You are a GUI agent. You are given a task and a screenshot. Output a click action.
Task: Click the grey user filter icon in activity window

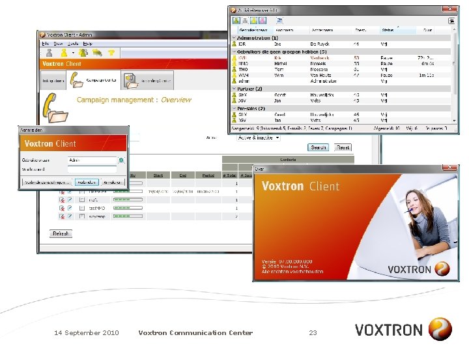pyautogui.click(x=245, y=21)
